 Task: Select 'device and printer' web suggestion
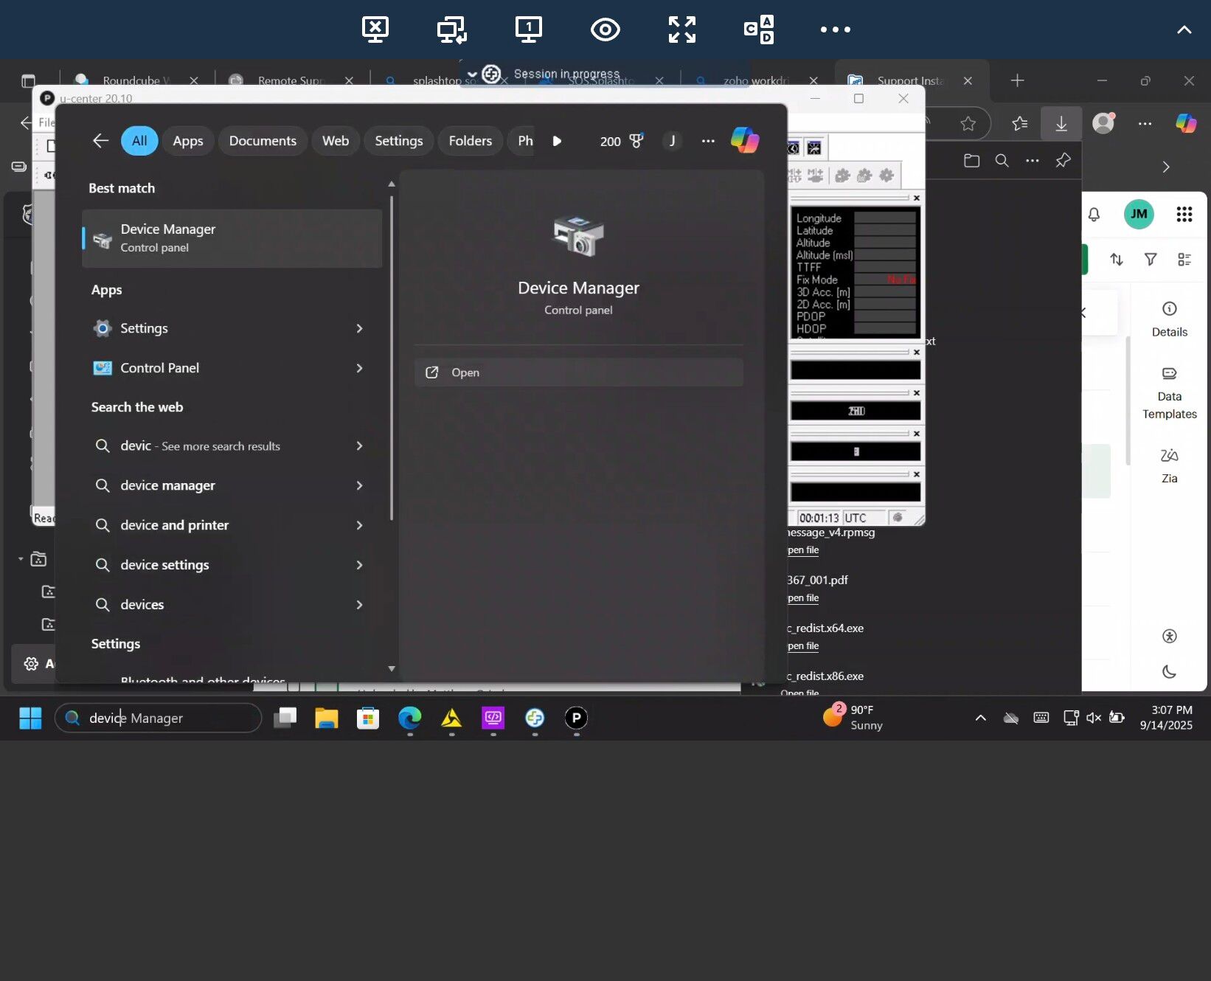pyautogui.click(x=175, y=525)
